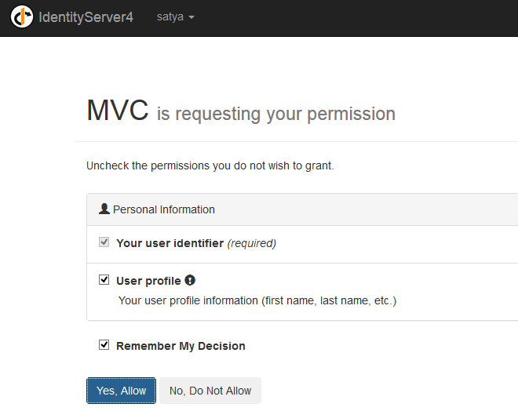Click the Uncheck the permissions instruction text

tap(210, 165)
